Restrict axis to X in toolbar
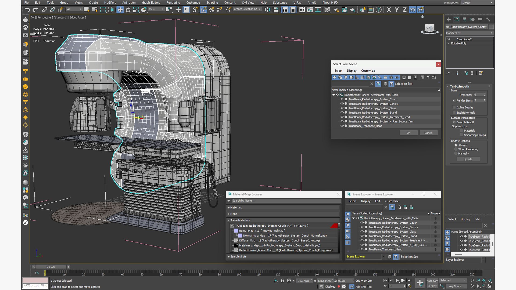Screen dimensions: 516x290 click(x=389, y=10)
